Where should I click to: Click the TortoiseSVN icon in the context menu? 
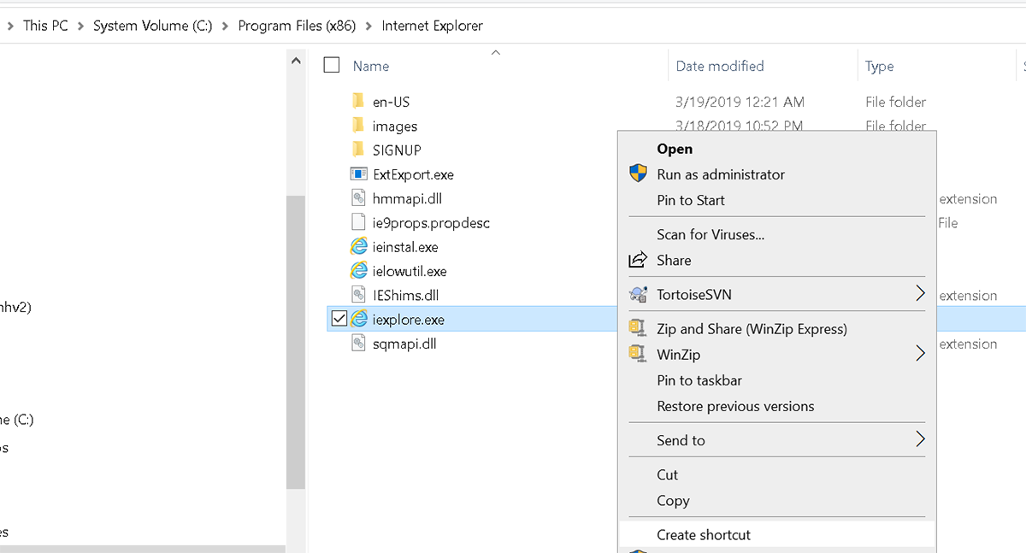pyautogui.click(x=638, y=295)
